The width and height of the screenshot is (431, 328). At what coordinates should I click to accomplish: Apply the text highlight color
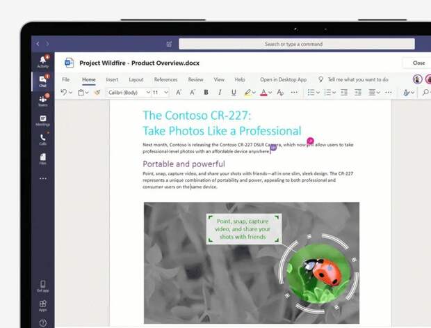pyautogui.click(x=247, y=93)
